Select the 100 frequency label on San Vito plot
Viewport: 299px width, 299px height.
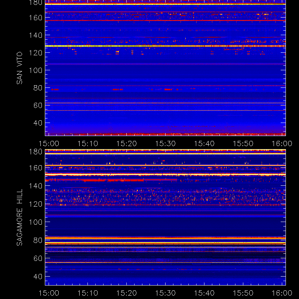(36, 70)
